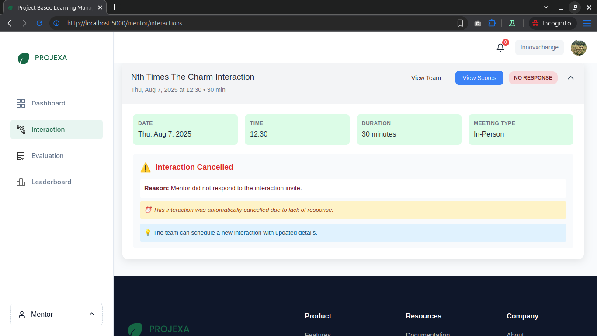
Task: Open the browser tab list chevron
Action: click(546, 7)
